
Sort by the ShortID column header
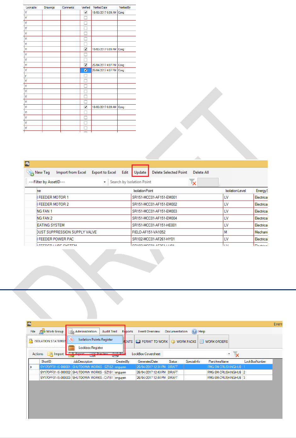55,361
